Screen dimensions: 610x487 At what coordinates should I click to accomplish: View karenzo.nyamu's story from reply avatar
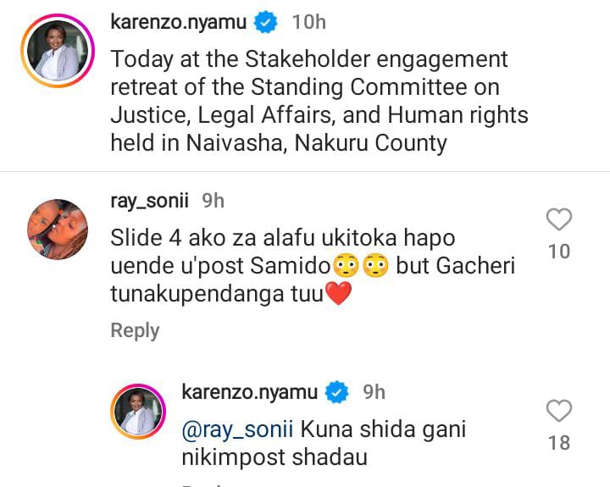138,412
